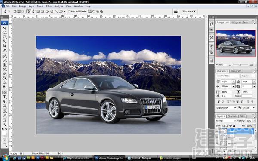Switch to the Histogram tab
The image size is (258, 161).
coord(236,22)
